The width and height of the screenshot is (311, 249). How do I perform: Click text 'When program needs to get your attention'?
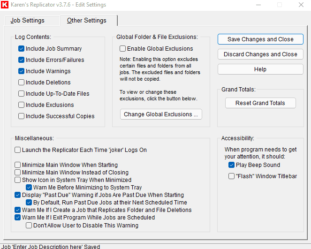[x=260, y=153]
